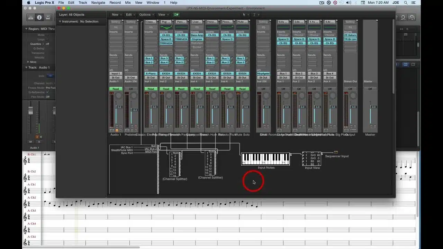Mute the Master channel strip

pyautogui.click(x=372, y=126)
